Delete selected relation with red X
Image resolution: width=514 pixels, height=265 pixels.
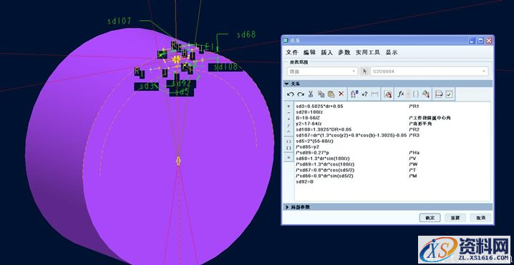tap(341, 94)
